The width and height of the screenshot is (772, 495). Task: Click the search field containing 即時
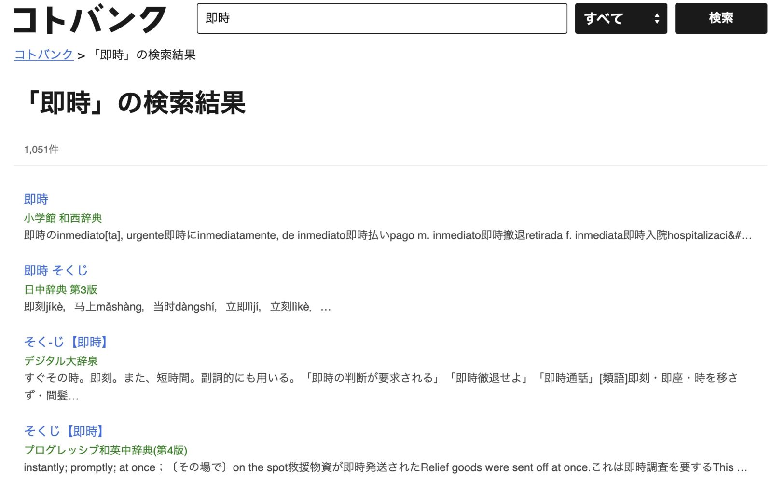(382, 18)
